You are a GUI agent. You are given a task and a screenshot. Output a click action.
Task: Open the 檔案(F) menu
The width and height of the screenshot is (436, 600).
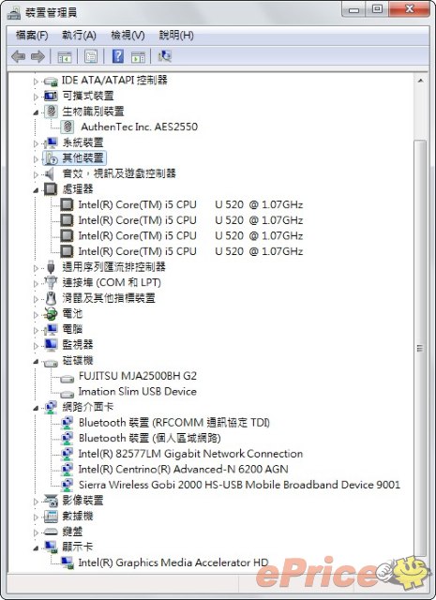click(x=32, y=36)
